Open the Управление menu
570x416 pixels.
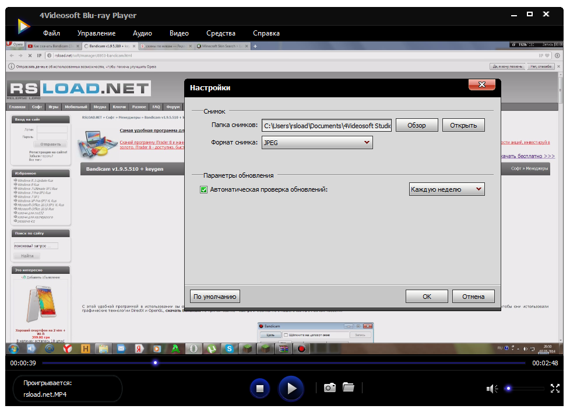pos(96,33)
